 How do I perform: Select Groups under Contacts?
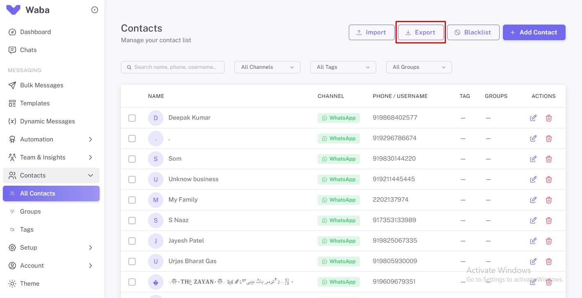click(30, 211)
